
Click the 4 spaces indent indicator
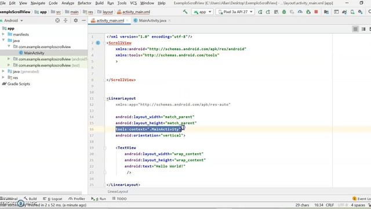pos(358,205)
